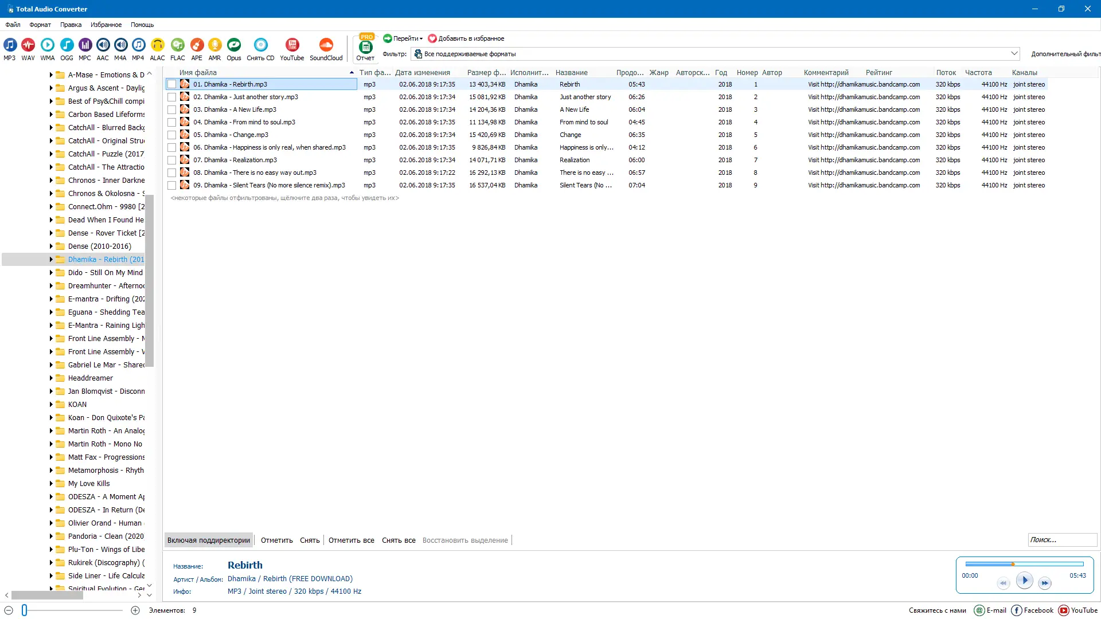The height and width of the screenshot is (619, 1101).
Task: Open the formats filter dropdown
Action: (1015, 53)
